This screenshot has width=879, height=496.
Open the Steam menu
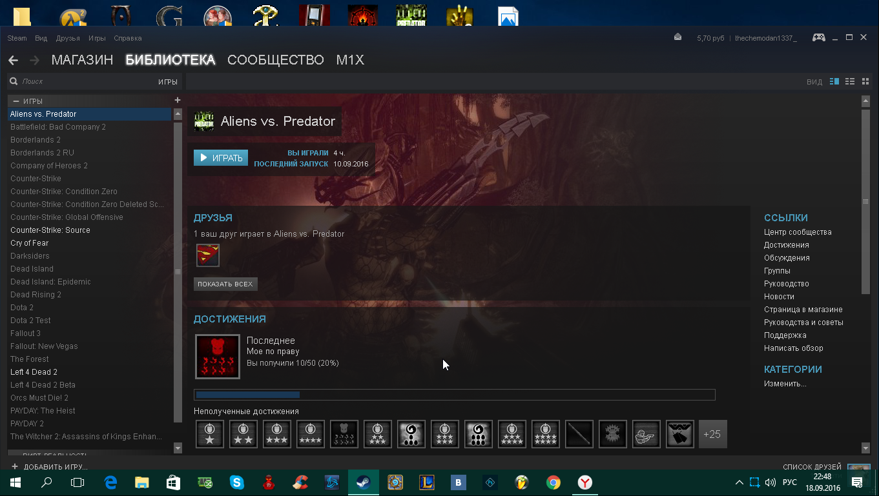coord(17,38)
